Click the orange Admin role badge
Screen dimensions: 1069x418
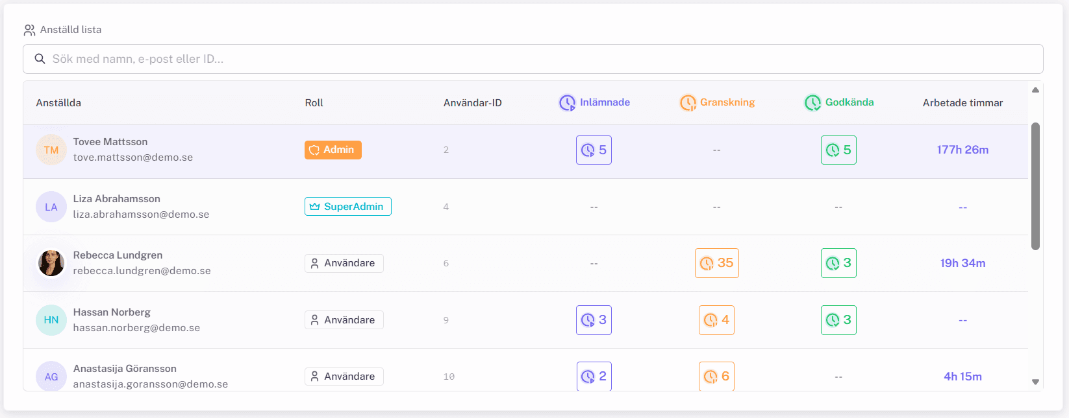click(x=333, y=150)
